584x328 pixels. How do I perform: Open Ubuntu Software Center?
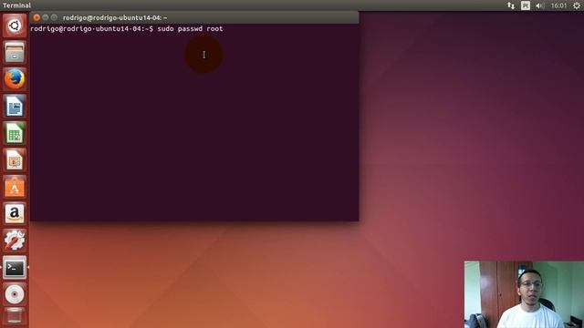15,187
